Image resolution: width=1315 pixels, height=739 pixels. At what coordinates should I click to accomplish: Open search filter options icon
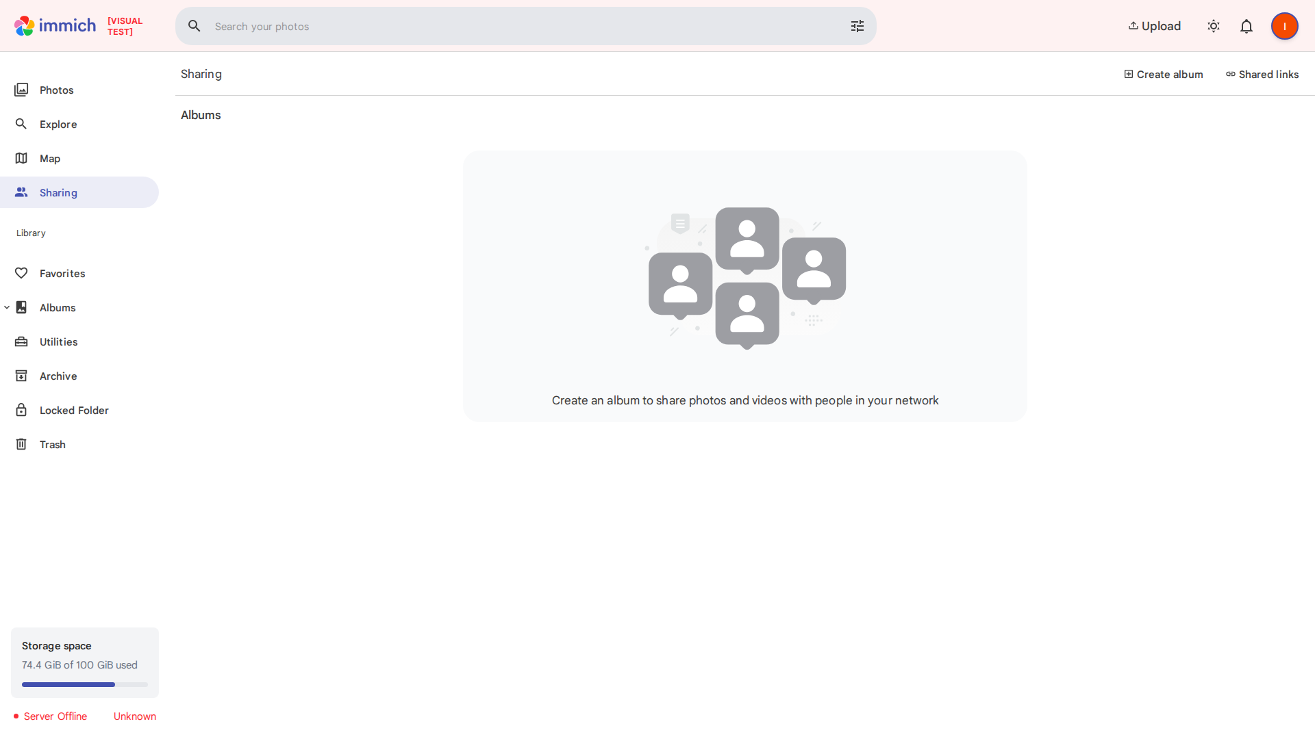pyautogui.click(x=857, y=26)
